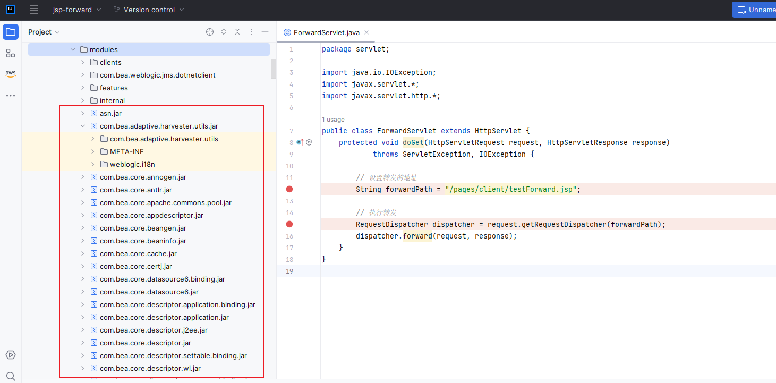Viewport: 776px width, 383px height.
Task: Toggle breakpoint on forwardPath line
Action: [x=289, y=189]
